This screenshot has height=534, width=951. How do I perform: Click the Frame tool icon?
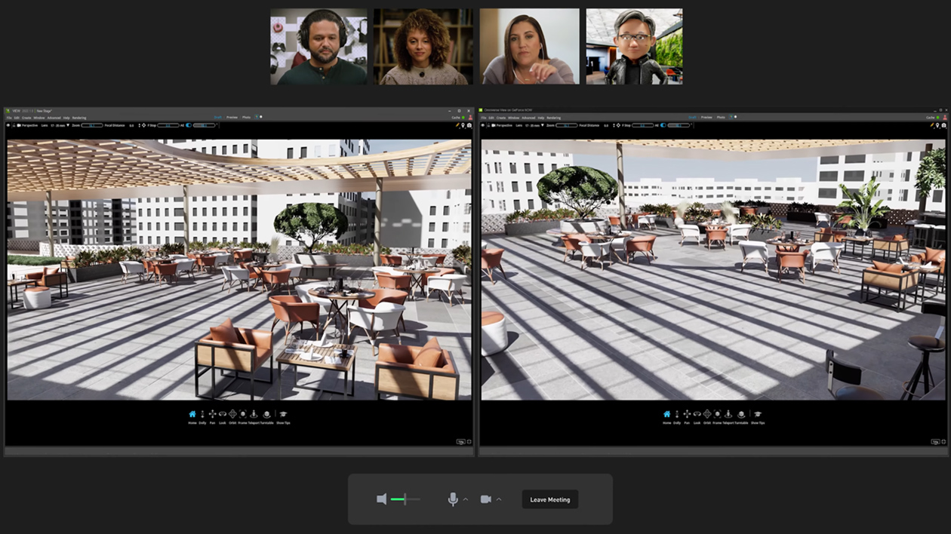coord(243,413)
